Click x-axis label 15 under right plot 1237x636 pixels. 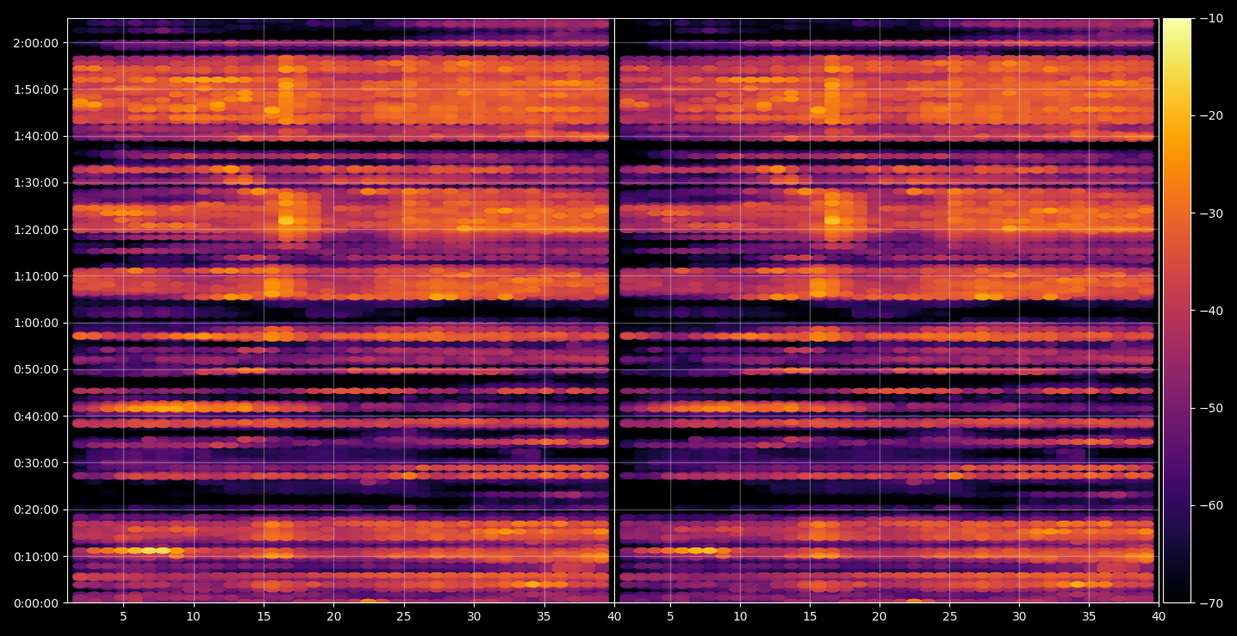[x=809, y=617]
